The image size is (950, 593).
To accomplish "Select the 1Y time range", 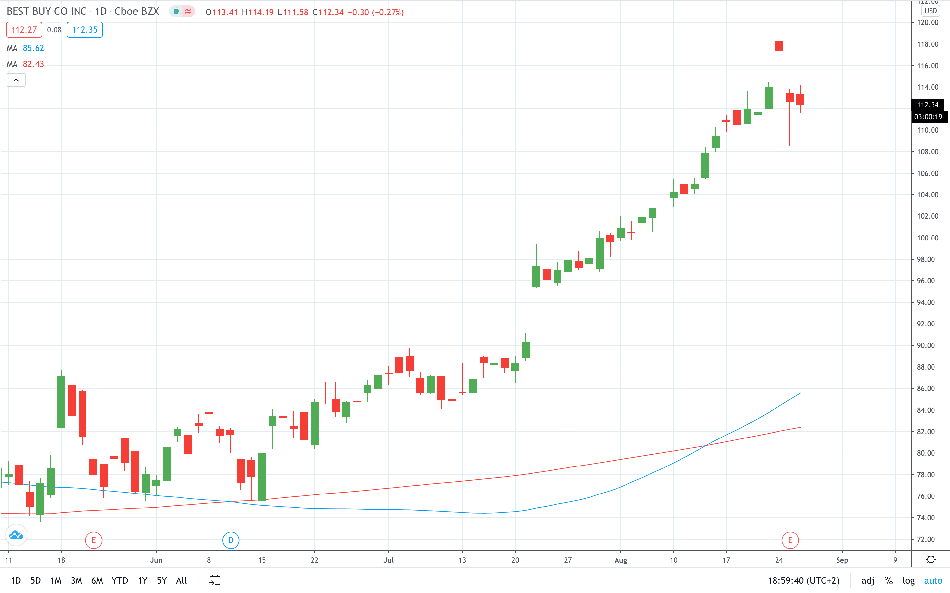I will click(x=142, y=580).
